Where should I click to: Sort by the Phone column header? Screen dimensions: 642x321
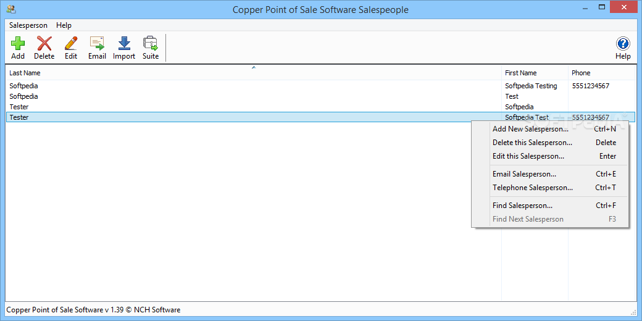601,73
